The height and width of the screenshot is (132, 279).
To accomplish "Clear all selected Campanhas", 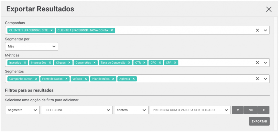I will tap(257, 30).
